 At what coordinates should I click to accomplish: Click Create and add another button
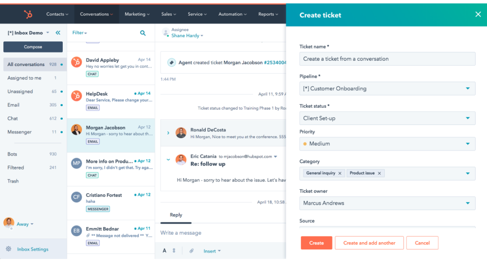click(369, 243)
